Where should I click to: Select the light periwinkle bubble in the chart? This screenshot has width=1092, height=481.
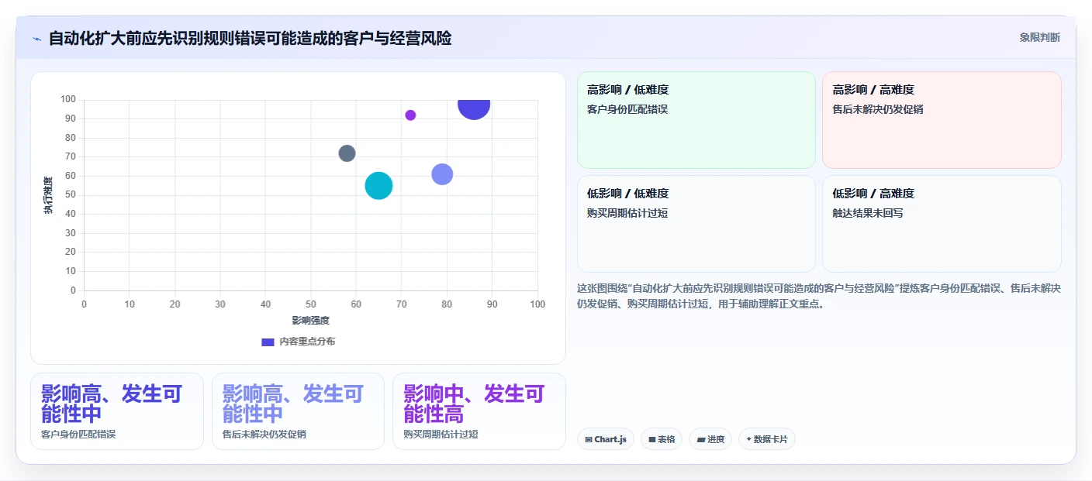(442, 174)
